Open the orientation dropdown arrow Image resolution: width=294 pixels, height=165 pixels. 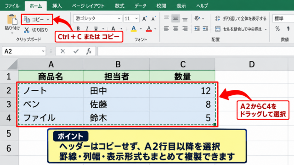[203, 18]
